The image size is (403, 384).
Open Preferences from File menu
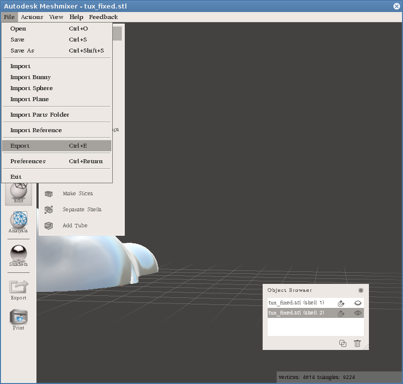pyautogui.click(x=57, y=161)
